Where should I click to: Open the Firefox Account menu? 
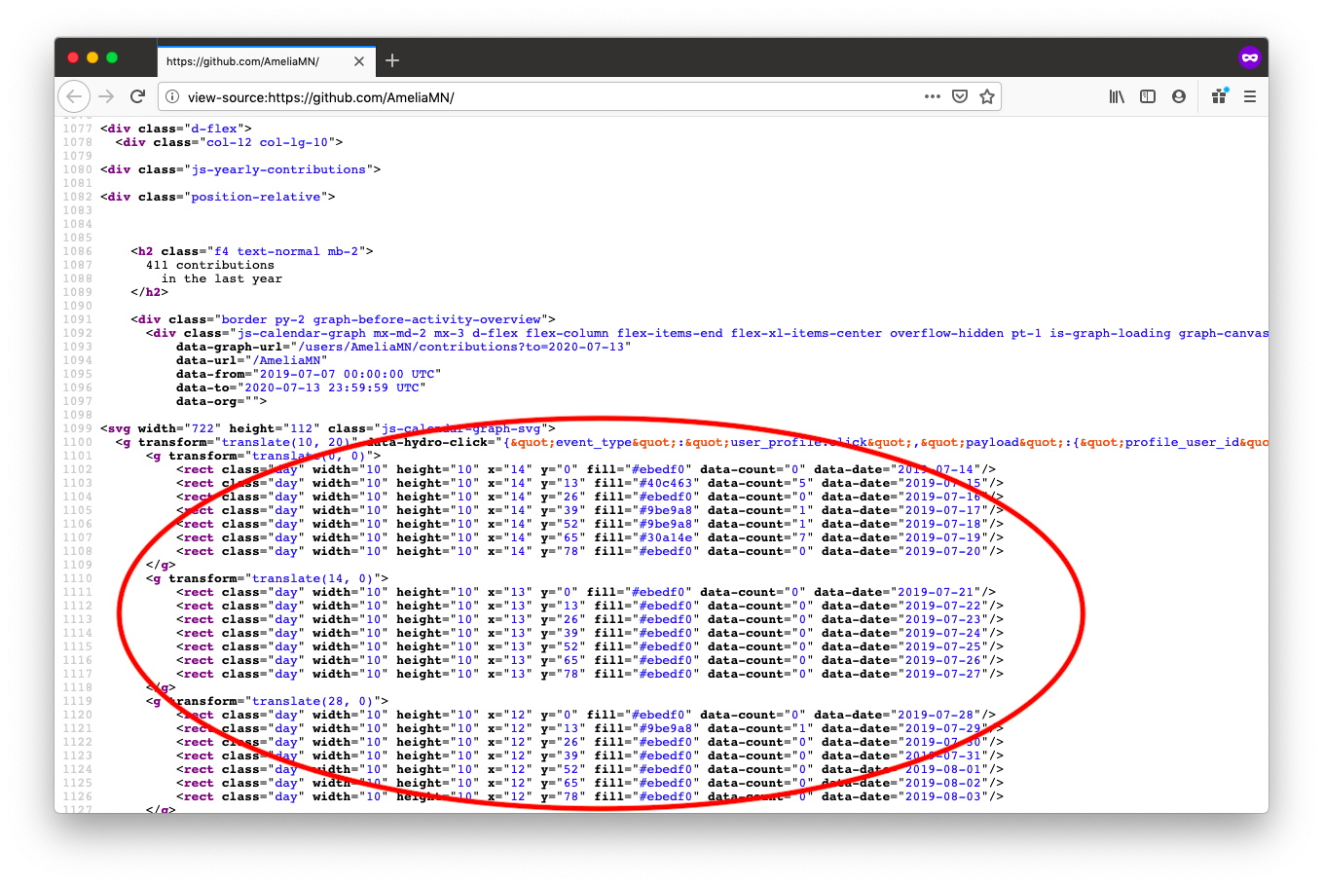point(1179,96)
